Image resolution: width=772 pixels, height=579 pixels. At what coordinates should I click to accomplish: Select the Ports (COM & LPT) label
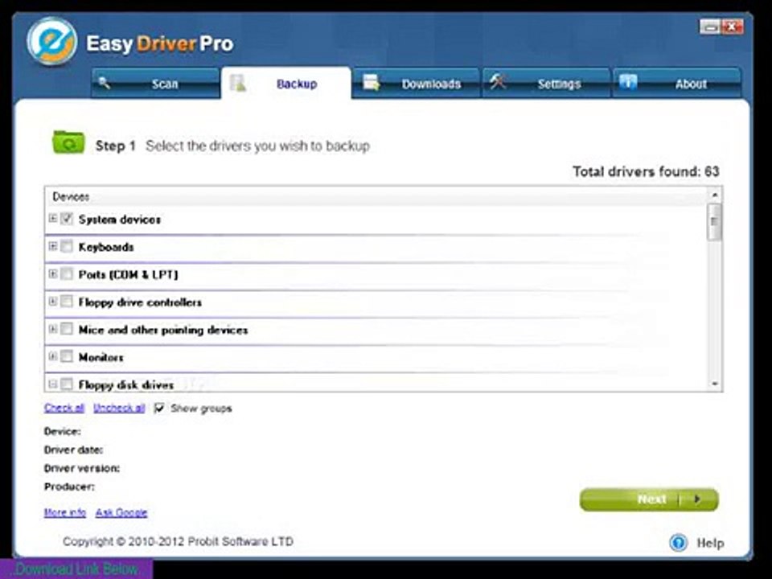pyautogui.click(x=128, y=275)
